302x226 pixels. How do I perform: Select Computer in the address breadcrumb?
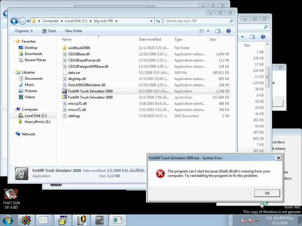pyautogui.click(x=50, y=21)
